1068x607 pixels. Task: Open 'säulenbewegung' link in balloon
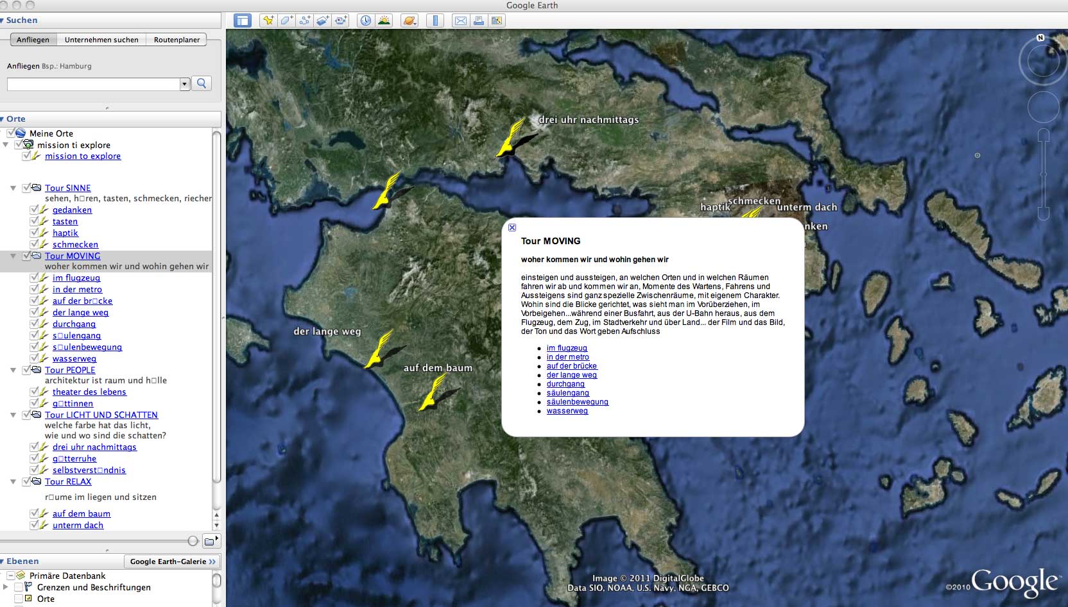578,402
